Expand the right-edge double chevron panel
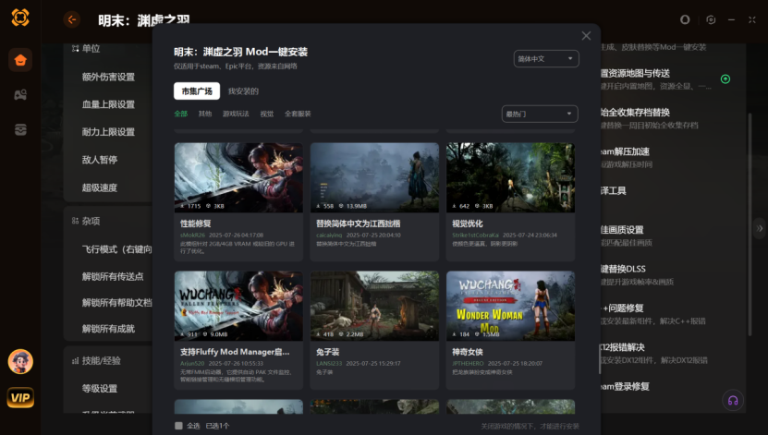Image resolution: width=768 pixels, height=435 pixels. [760, 228]
